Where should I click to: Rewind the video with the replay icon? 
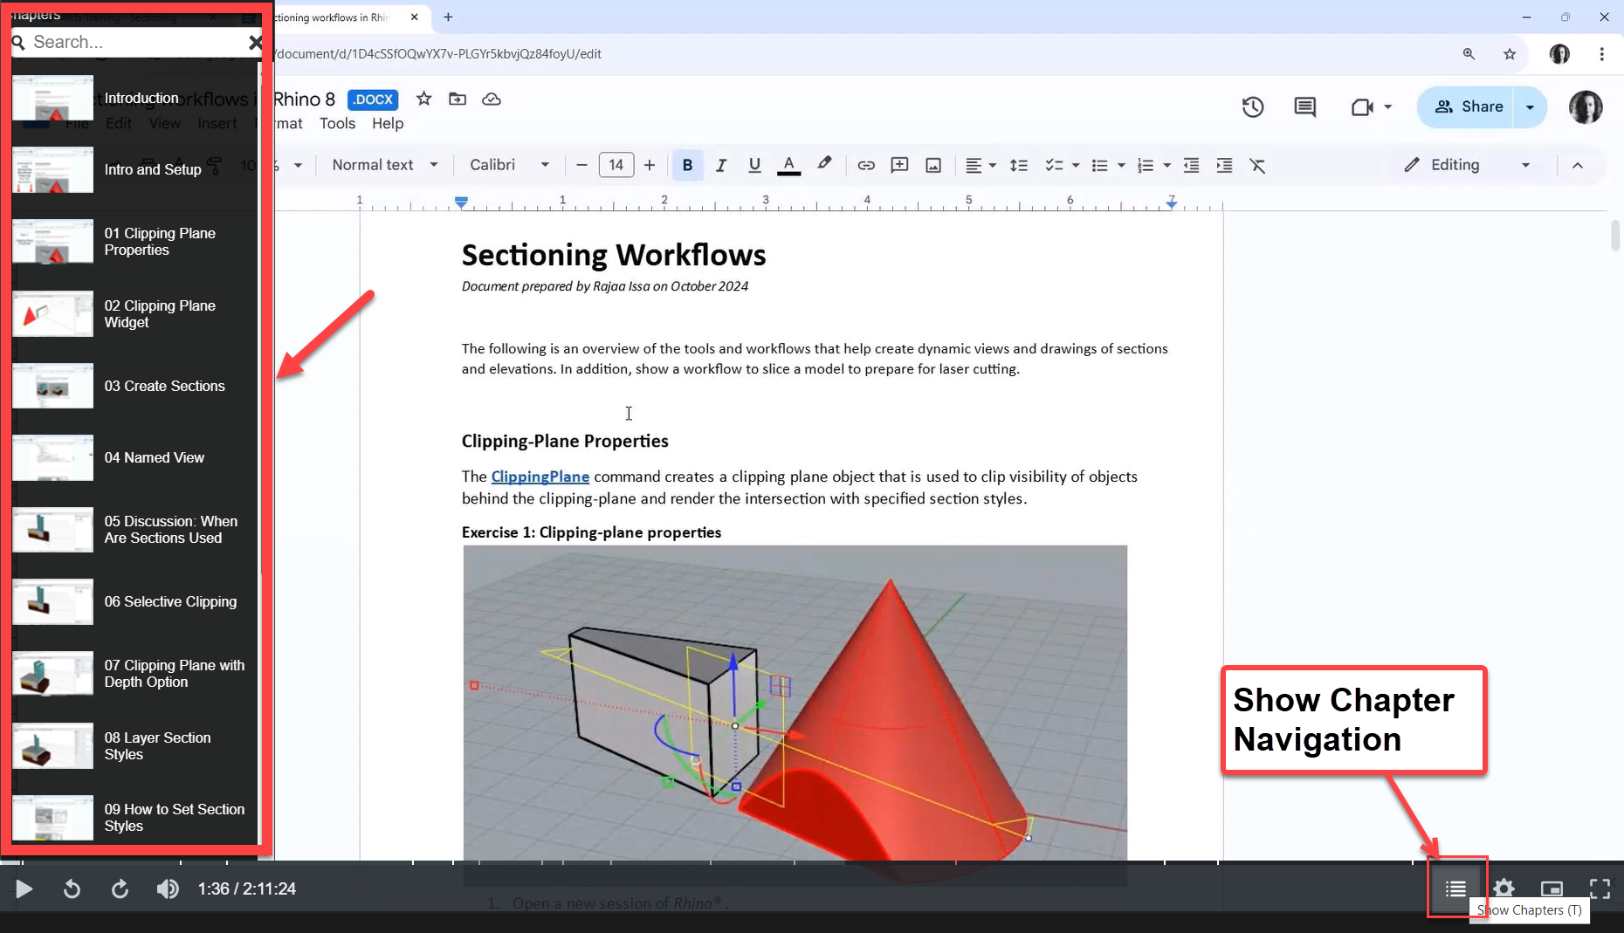(x=72, y=888)
